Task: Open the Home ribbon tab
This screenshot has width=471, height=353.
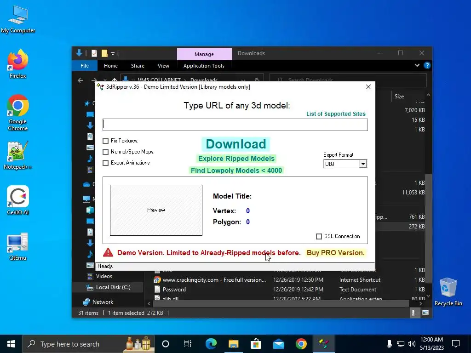Action: tap(111, 65)
